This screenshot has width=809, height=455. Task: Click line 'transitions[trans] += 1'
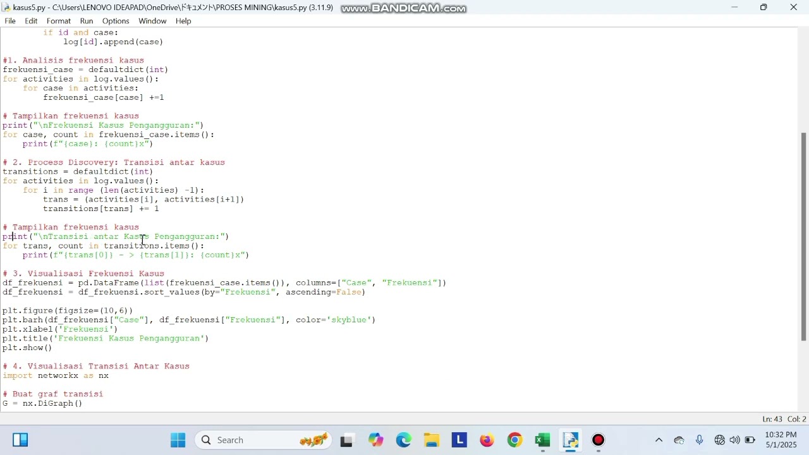[101, 209]
